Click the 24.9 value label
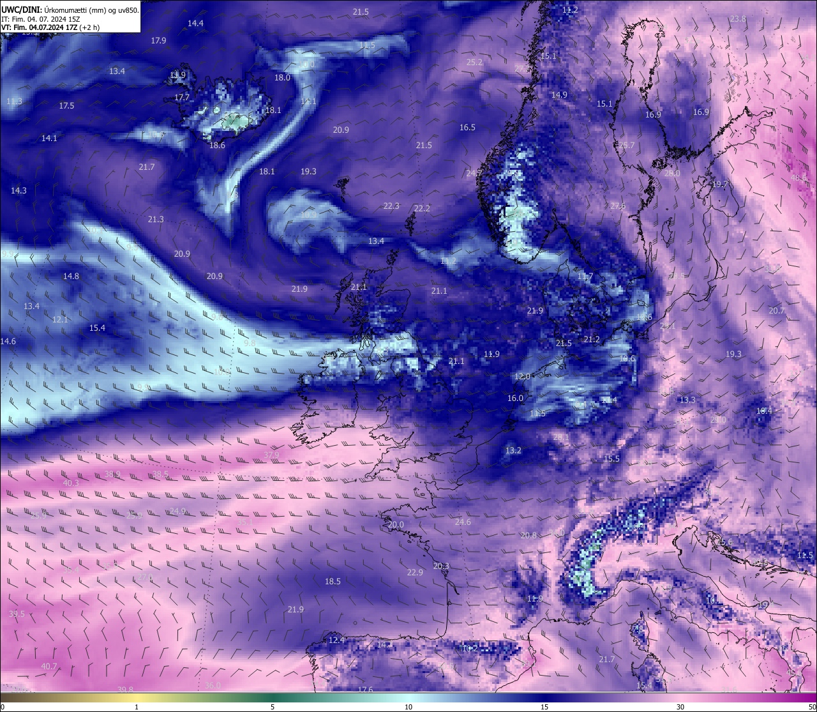817x712 pixels. point(178,511)
